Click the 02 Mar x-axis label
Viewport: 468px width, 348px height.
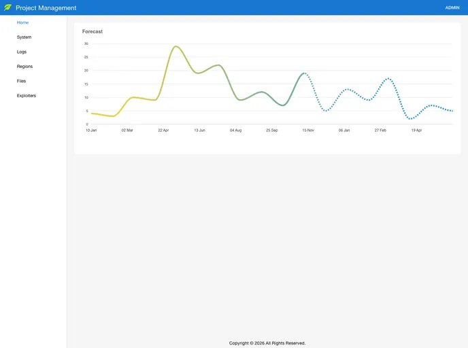[127, 130]
